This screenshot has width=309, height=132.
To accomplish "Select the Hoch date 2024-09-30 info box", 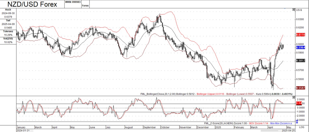I will [8, 13].
